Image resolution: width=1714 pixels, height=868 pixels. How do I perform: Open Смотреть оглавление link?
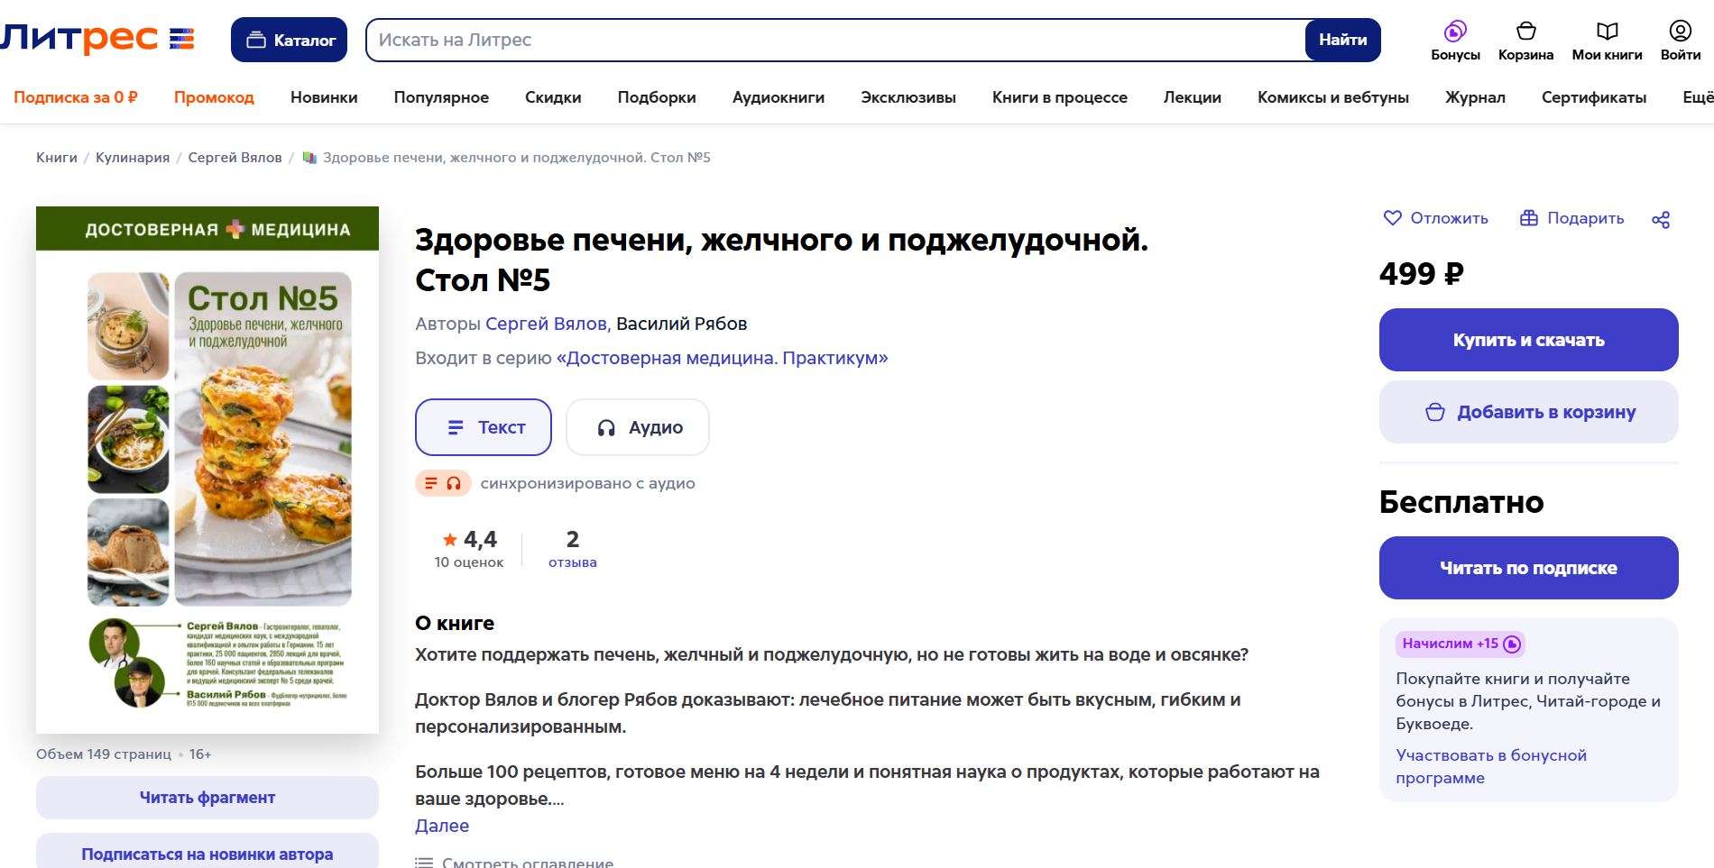coord(528,863)
